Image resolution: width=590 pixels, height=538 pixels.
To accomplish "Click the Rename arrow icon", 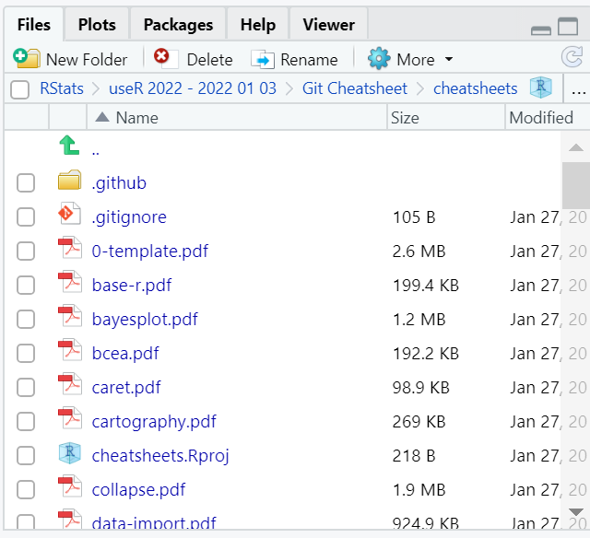I will pyautogui.click(x=263, y=59).
